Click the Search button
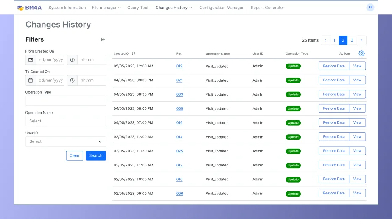Image resolution: width=392 pixels, height=219 pixels. (96, 155)
